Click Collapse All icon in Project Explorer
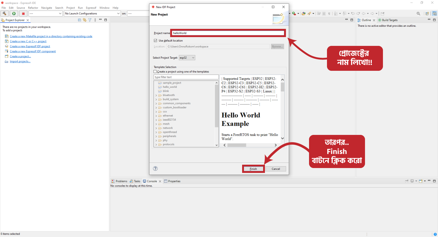Viewport: 438px width, 237px height. click(x=80, y=20)
